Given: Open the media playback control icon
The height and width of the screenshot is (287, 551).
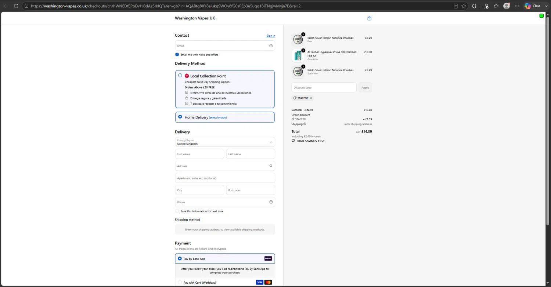Looking at the screenshot, I should 486,6.
